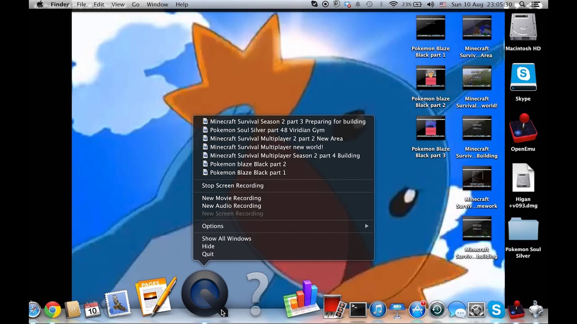This screenshot has width=577, height=324.
Task: Click the date and time clock
Action: tap(482, 4)
